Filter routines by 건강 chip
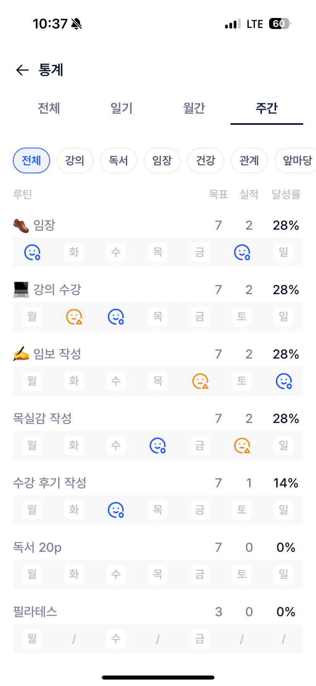316x686 pixels. tap(206, 160)
